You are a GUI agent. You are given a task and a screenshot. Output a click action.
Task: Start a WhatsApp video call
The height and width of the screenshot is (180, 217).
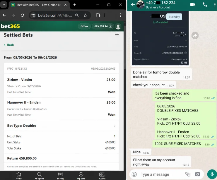tap(193, 5)
